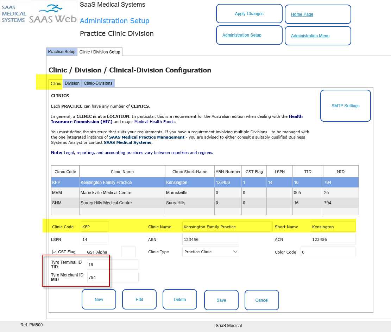
Task: Click the Clinic Name column header
Action: [122, 172]
